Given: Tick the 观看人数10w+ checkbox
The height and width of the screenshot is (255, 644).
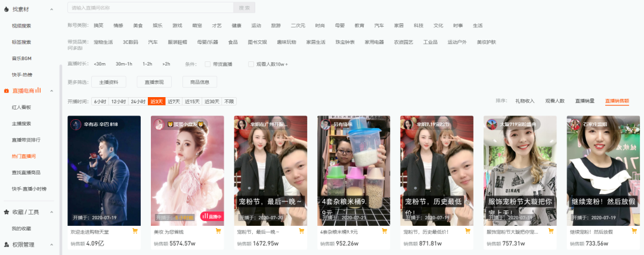Looking at the screenshot, I should (x=251, y=64).
